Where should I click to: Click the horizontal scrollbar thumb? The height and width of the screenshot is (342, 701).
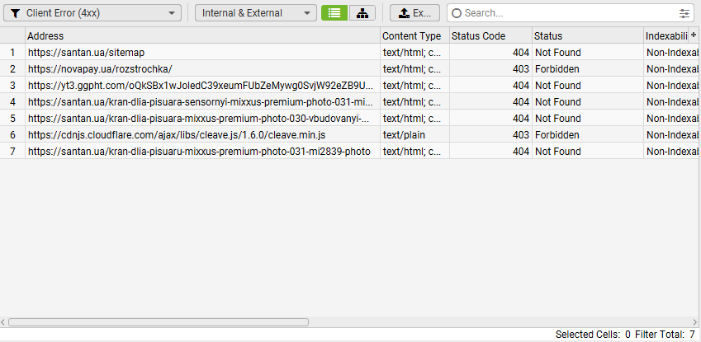(158, 322)
